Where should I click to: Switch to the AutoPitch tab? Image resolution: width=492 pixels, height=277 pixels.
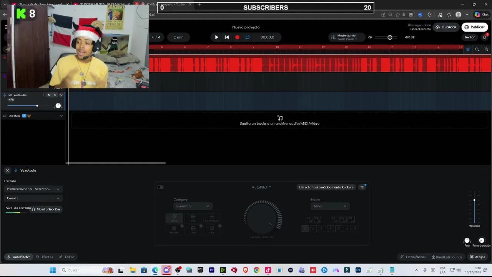coord(18,257)
